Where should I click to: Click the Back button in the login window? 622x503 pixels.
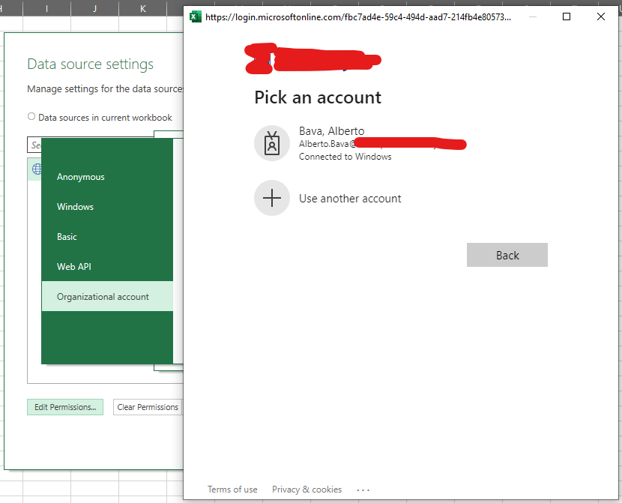tap(507, 255)
